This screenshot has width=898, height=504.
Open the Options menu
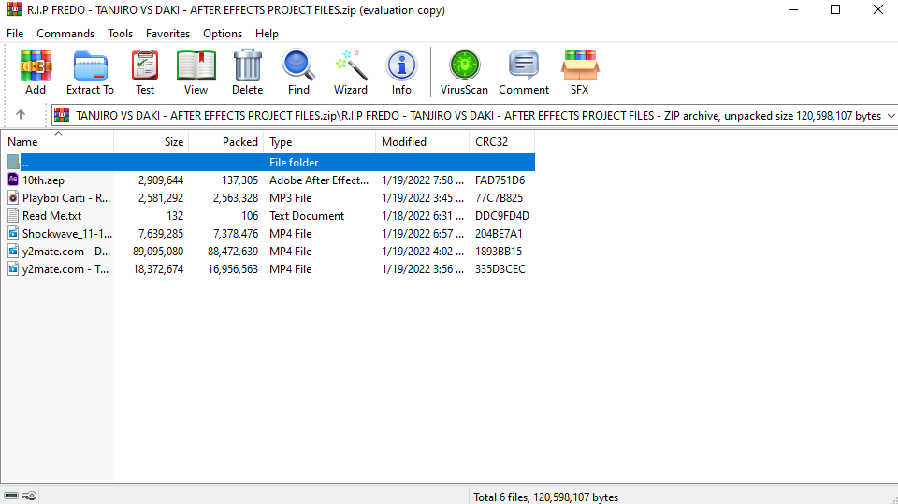[223, 34]
